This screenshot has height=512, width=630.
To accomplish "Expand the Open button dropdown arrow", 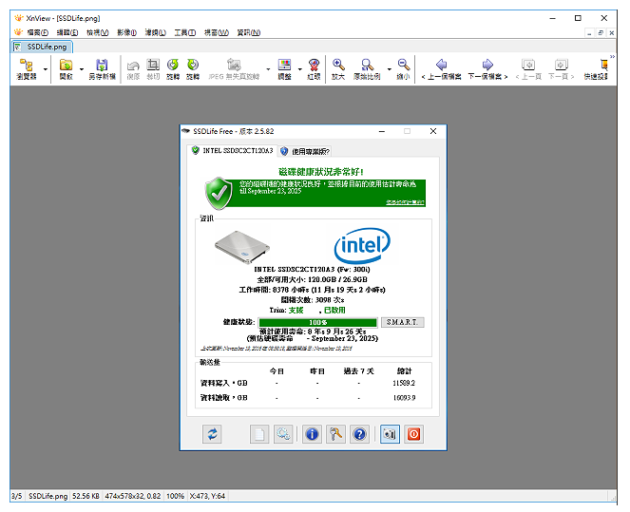I will tap(82, 69).
